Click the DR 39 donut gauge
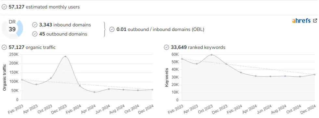The image size is (319, 118). tap(12, 29)
